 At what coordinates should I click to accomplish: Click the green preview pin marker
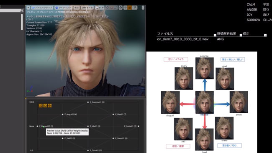[44, 127]
